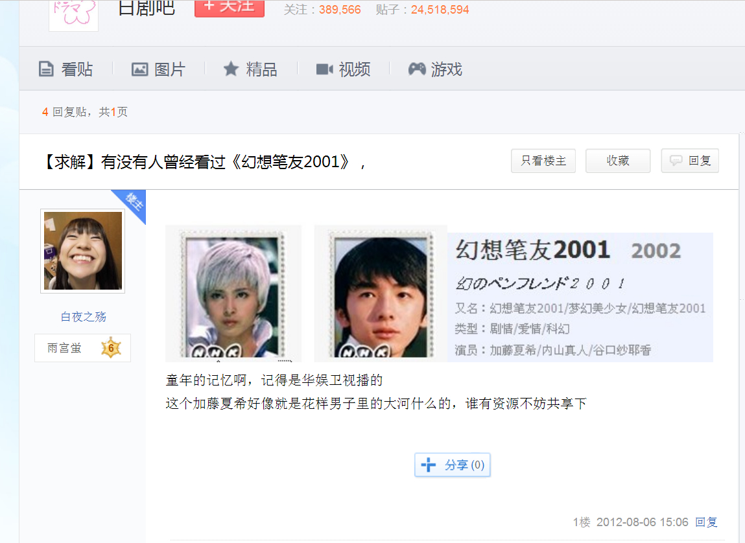Screen dimensions: 745x543
Task: Open the username link 白夜之殇
Action: [83, 317]
